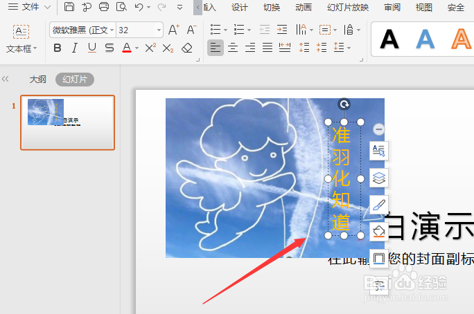This screenshot has height=314, width=474.
Task: Switch to the 视图 tab
Action: [424, 7]
